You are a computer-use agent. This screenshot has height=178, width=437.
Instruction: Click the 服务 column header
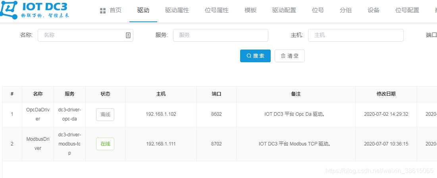point(70,94)
